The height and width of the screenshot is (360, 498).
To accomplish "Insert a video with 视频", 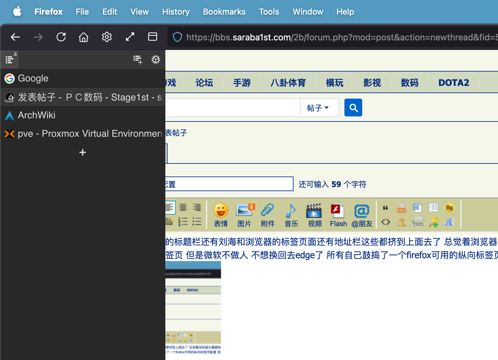I will 315,215.
